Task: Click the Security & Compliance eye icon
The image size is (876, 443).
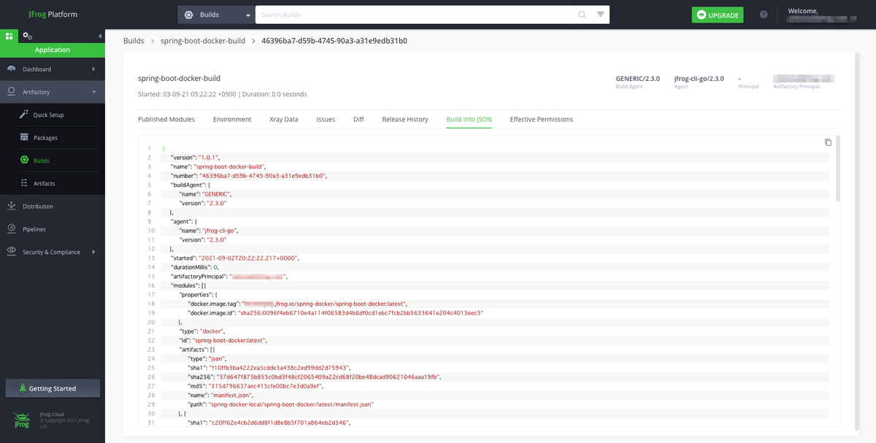Action: (12, 252)
